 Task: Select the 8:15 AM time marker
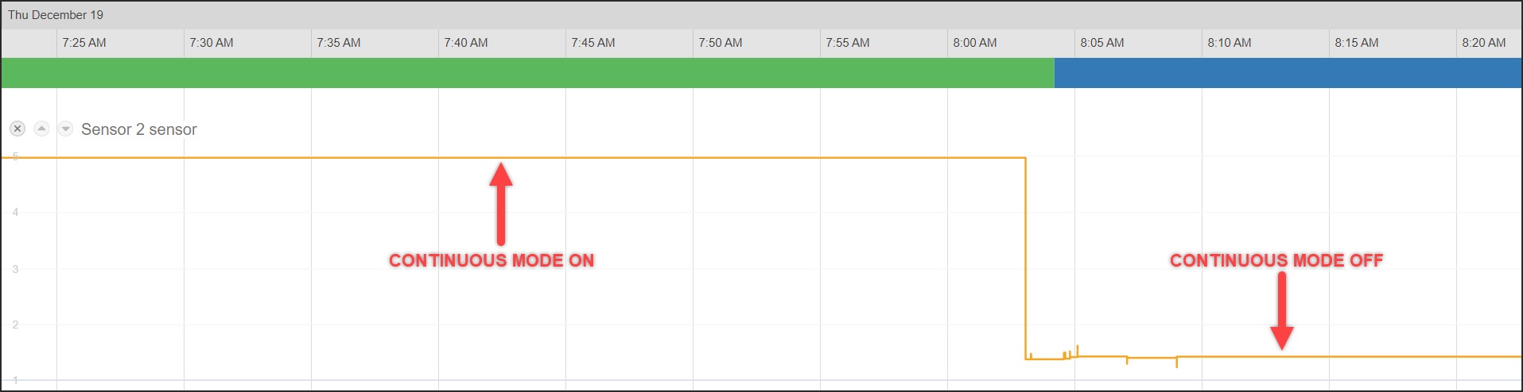[x=1357, y=43]
